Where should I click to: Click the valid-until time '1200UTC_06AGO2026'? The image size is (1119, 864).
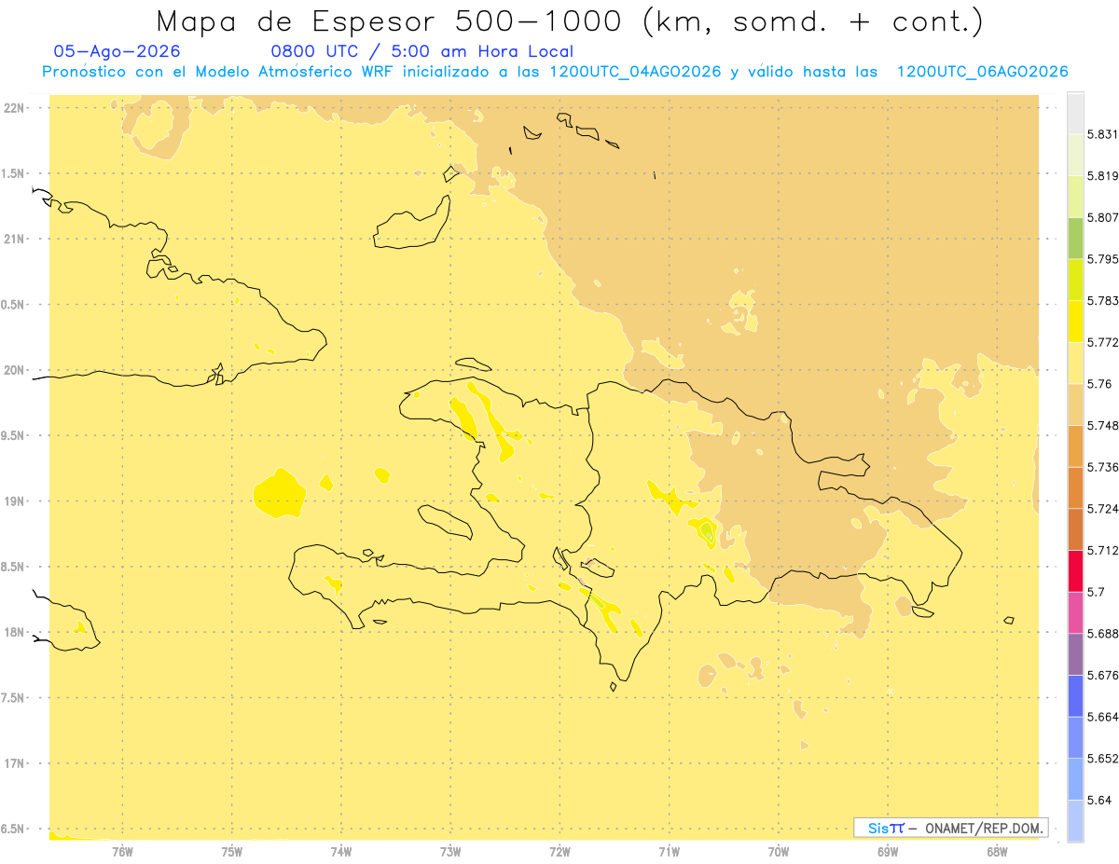pyautogui.click(x=982, y=73)
